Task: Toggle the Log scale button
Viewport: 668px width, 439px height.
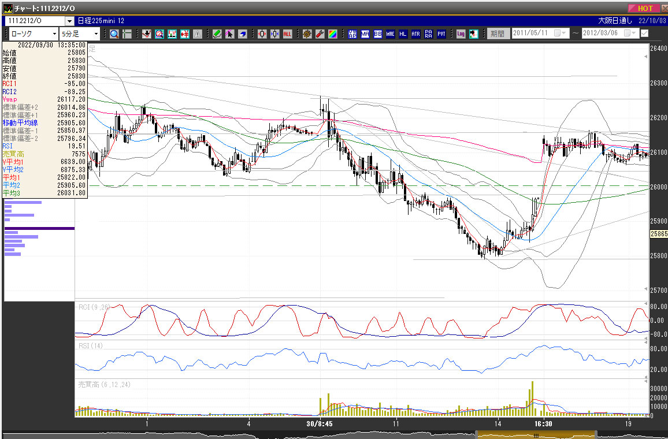Action: (461, 34)
